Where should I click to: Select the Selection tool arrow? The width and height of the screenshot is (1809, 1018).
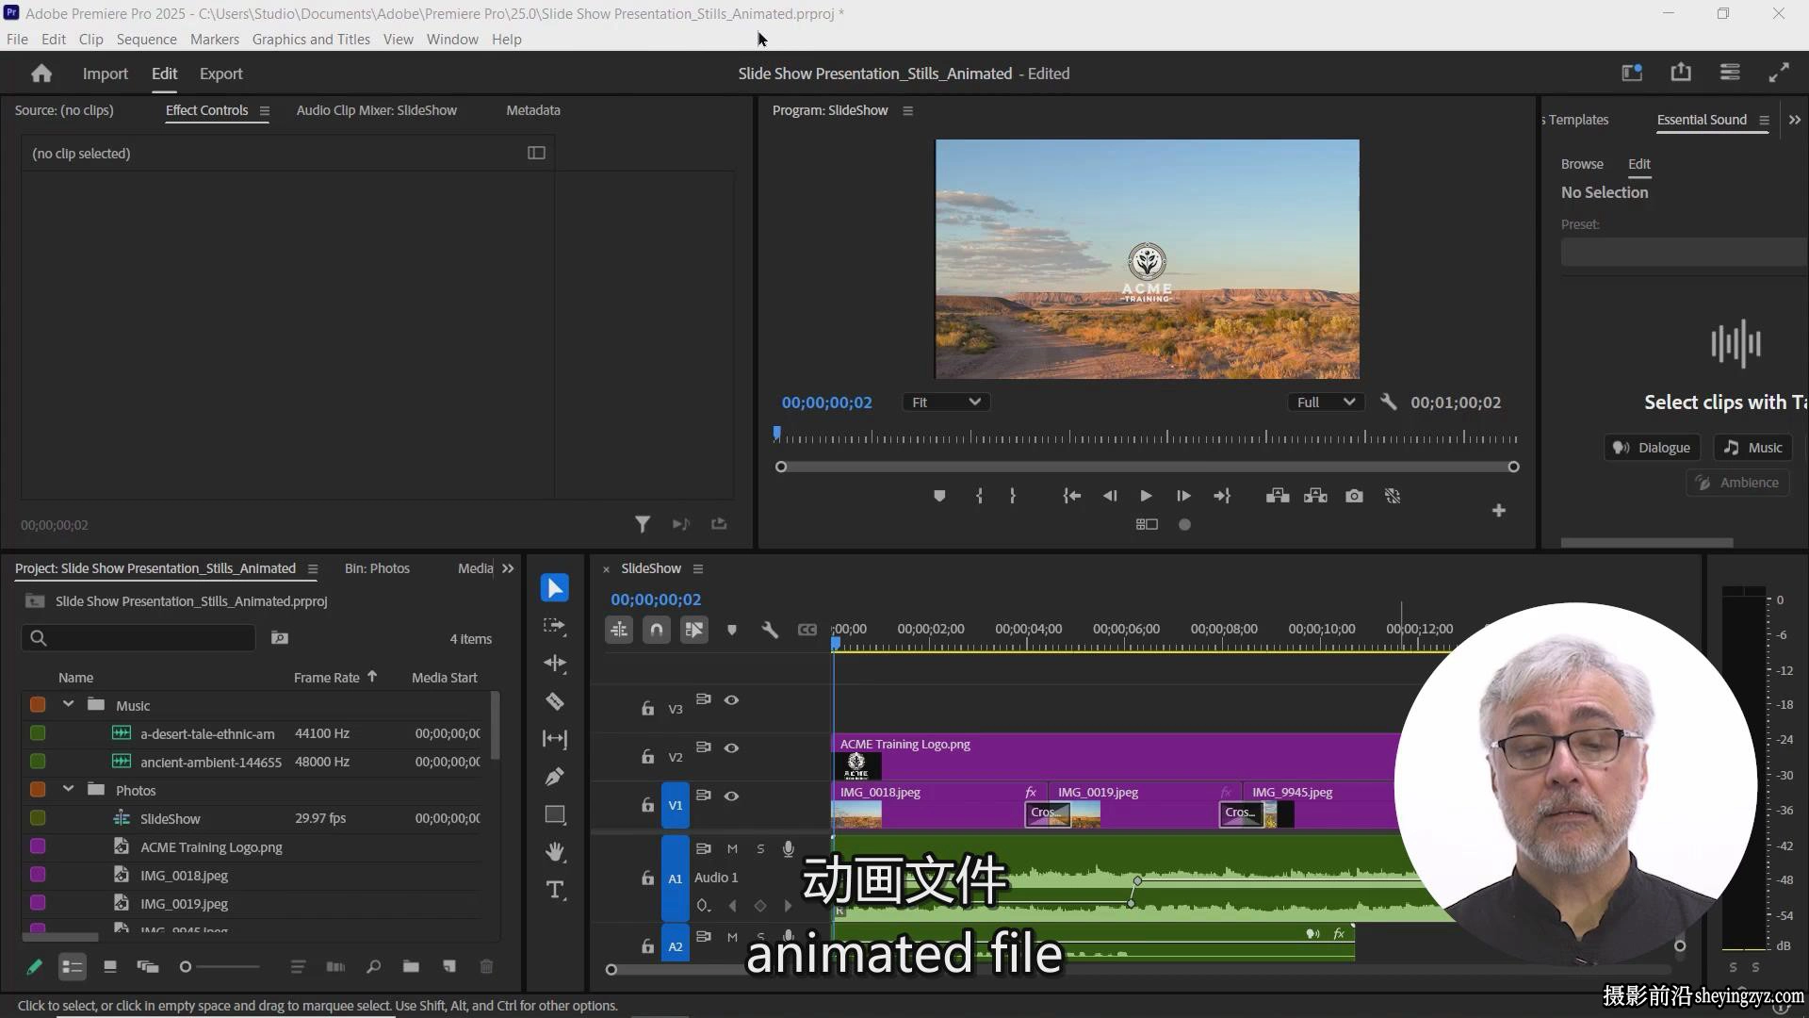point(555,588)
